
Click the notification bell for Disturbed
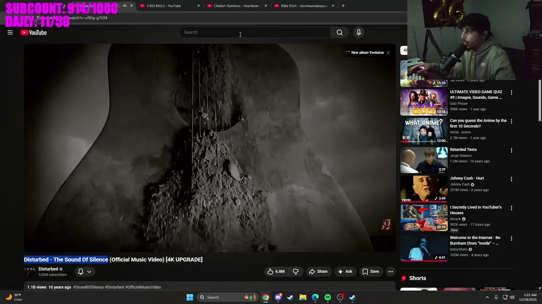tap(80, 271)
